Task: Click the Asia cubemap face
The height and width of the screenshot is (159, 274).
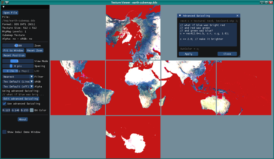Action: [x=189, y=88]
